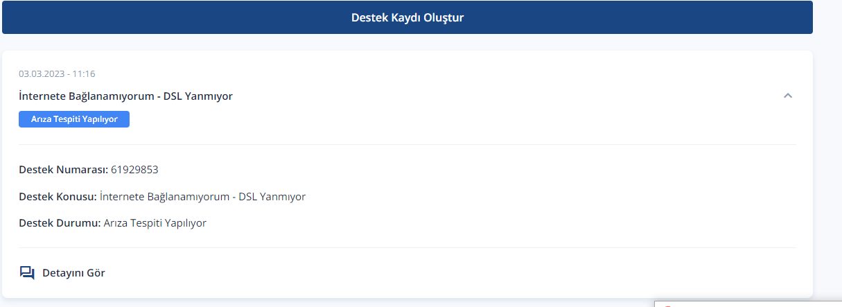This screenshot has height=307, width=842.
Task: Click the chat bubble icon beside Detayını Gör
Action: click(x=27, y=272)
